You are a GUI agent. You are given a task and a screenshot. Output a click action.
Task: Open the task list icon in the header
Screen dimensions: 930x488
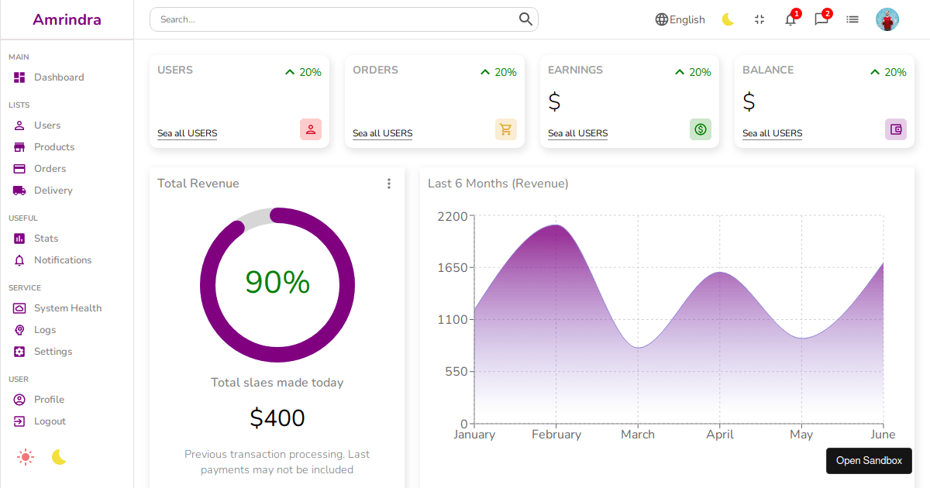[852, 19]
